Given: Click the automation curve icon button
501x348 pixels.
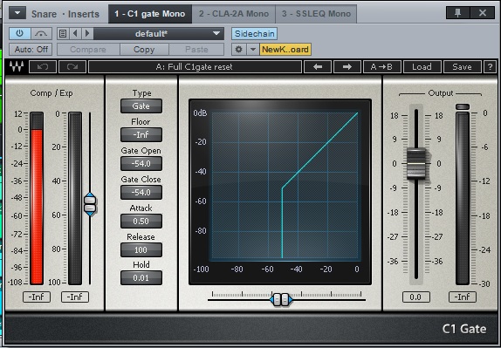Looking at the screenshot, I should [42, 33].
